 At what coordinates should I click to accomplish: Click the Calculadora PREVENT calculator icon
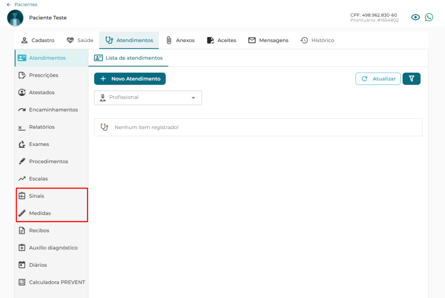(x=22, y=282)
